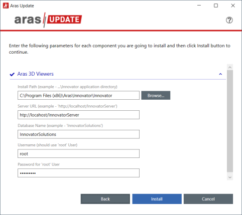Click the scrollbar down arrow
Viewport: 242px width, 215px height.
click(230, 177)
